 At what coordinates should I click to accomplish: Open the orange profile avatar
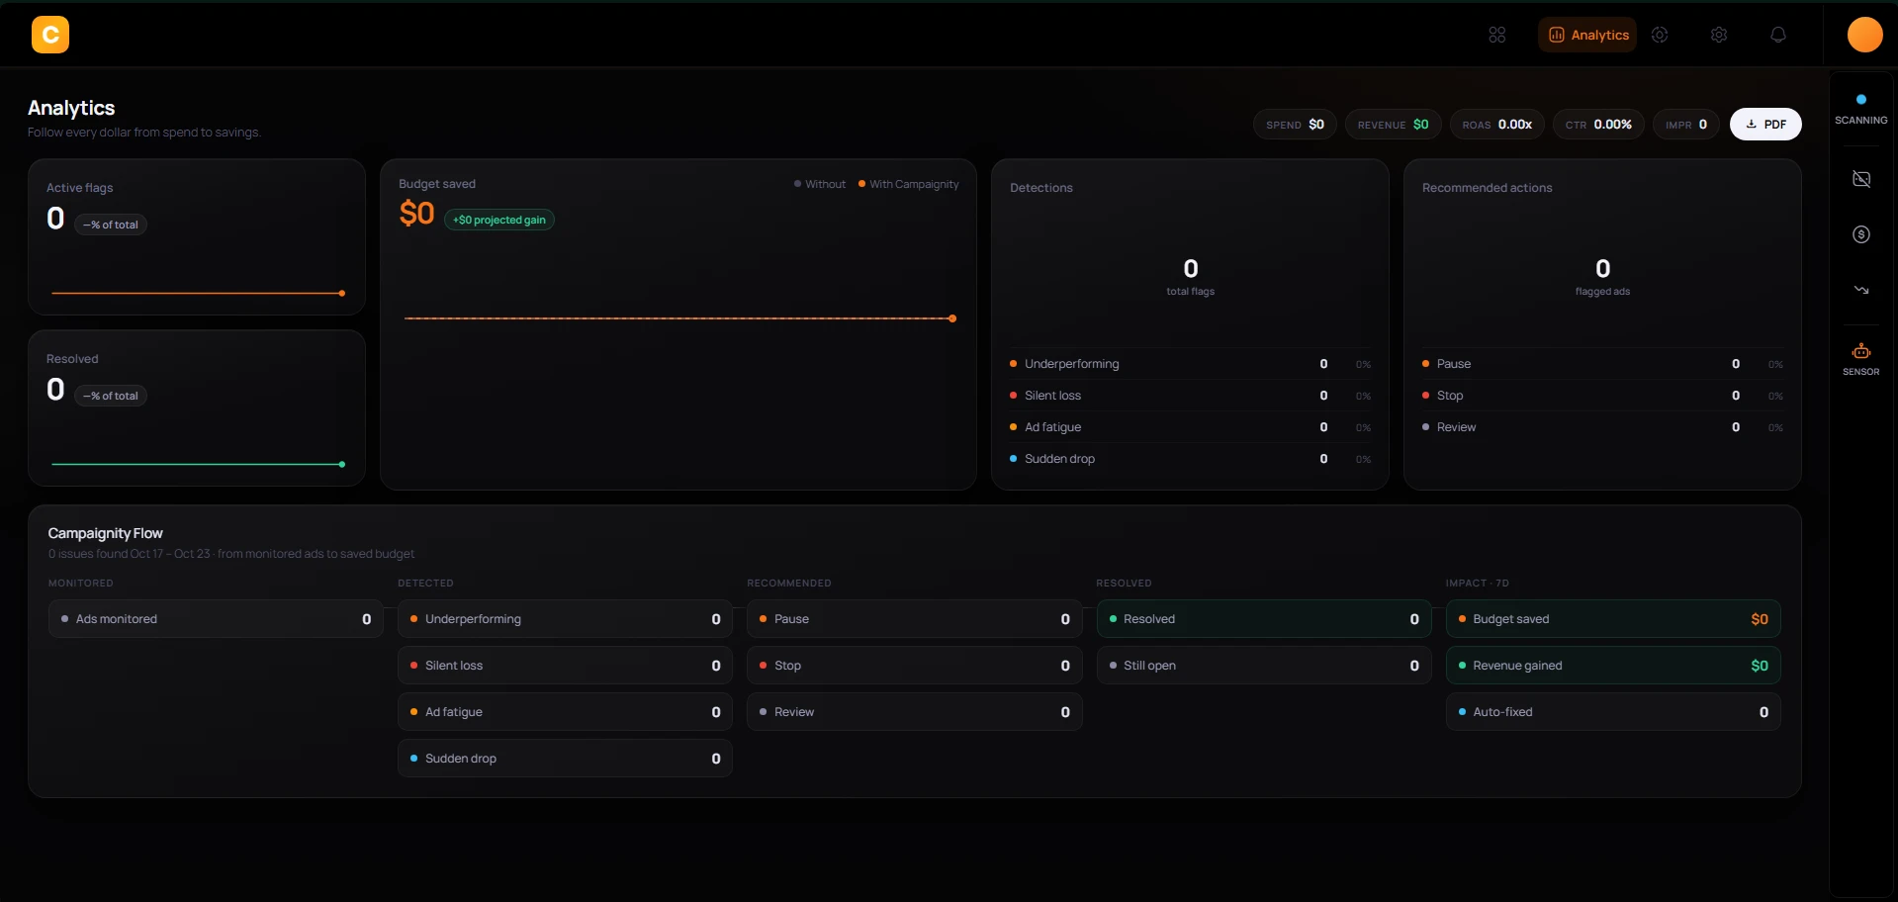(x=1865, y=35)
